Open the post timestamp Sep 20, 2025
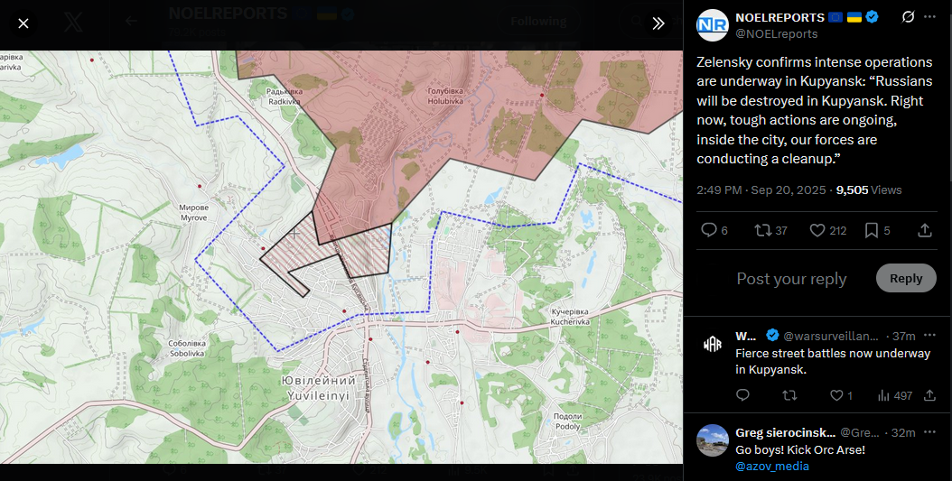This screenshot has height=481, width=952. click(761, 190)
